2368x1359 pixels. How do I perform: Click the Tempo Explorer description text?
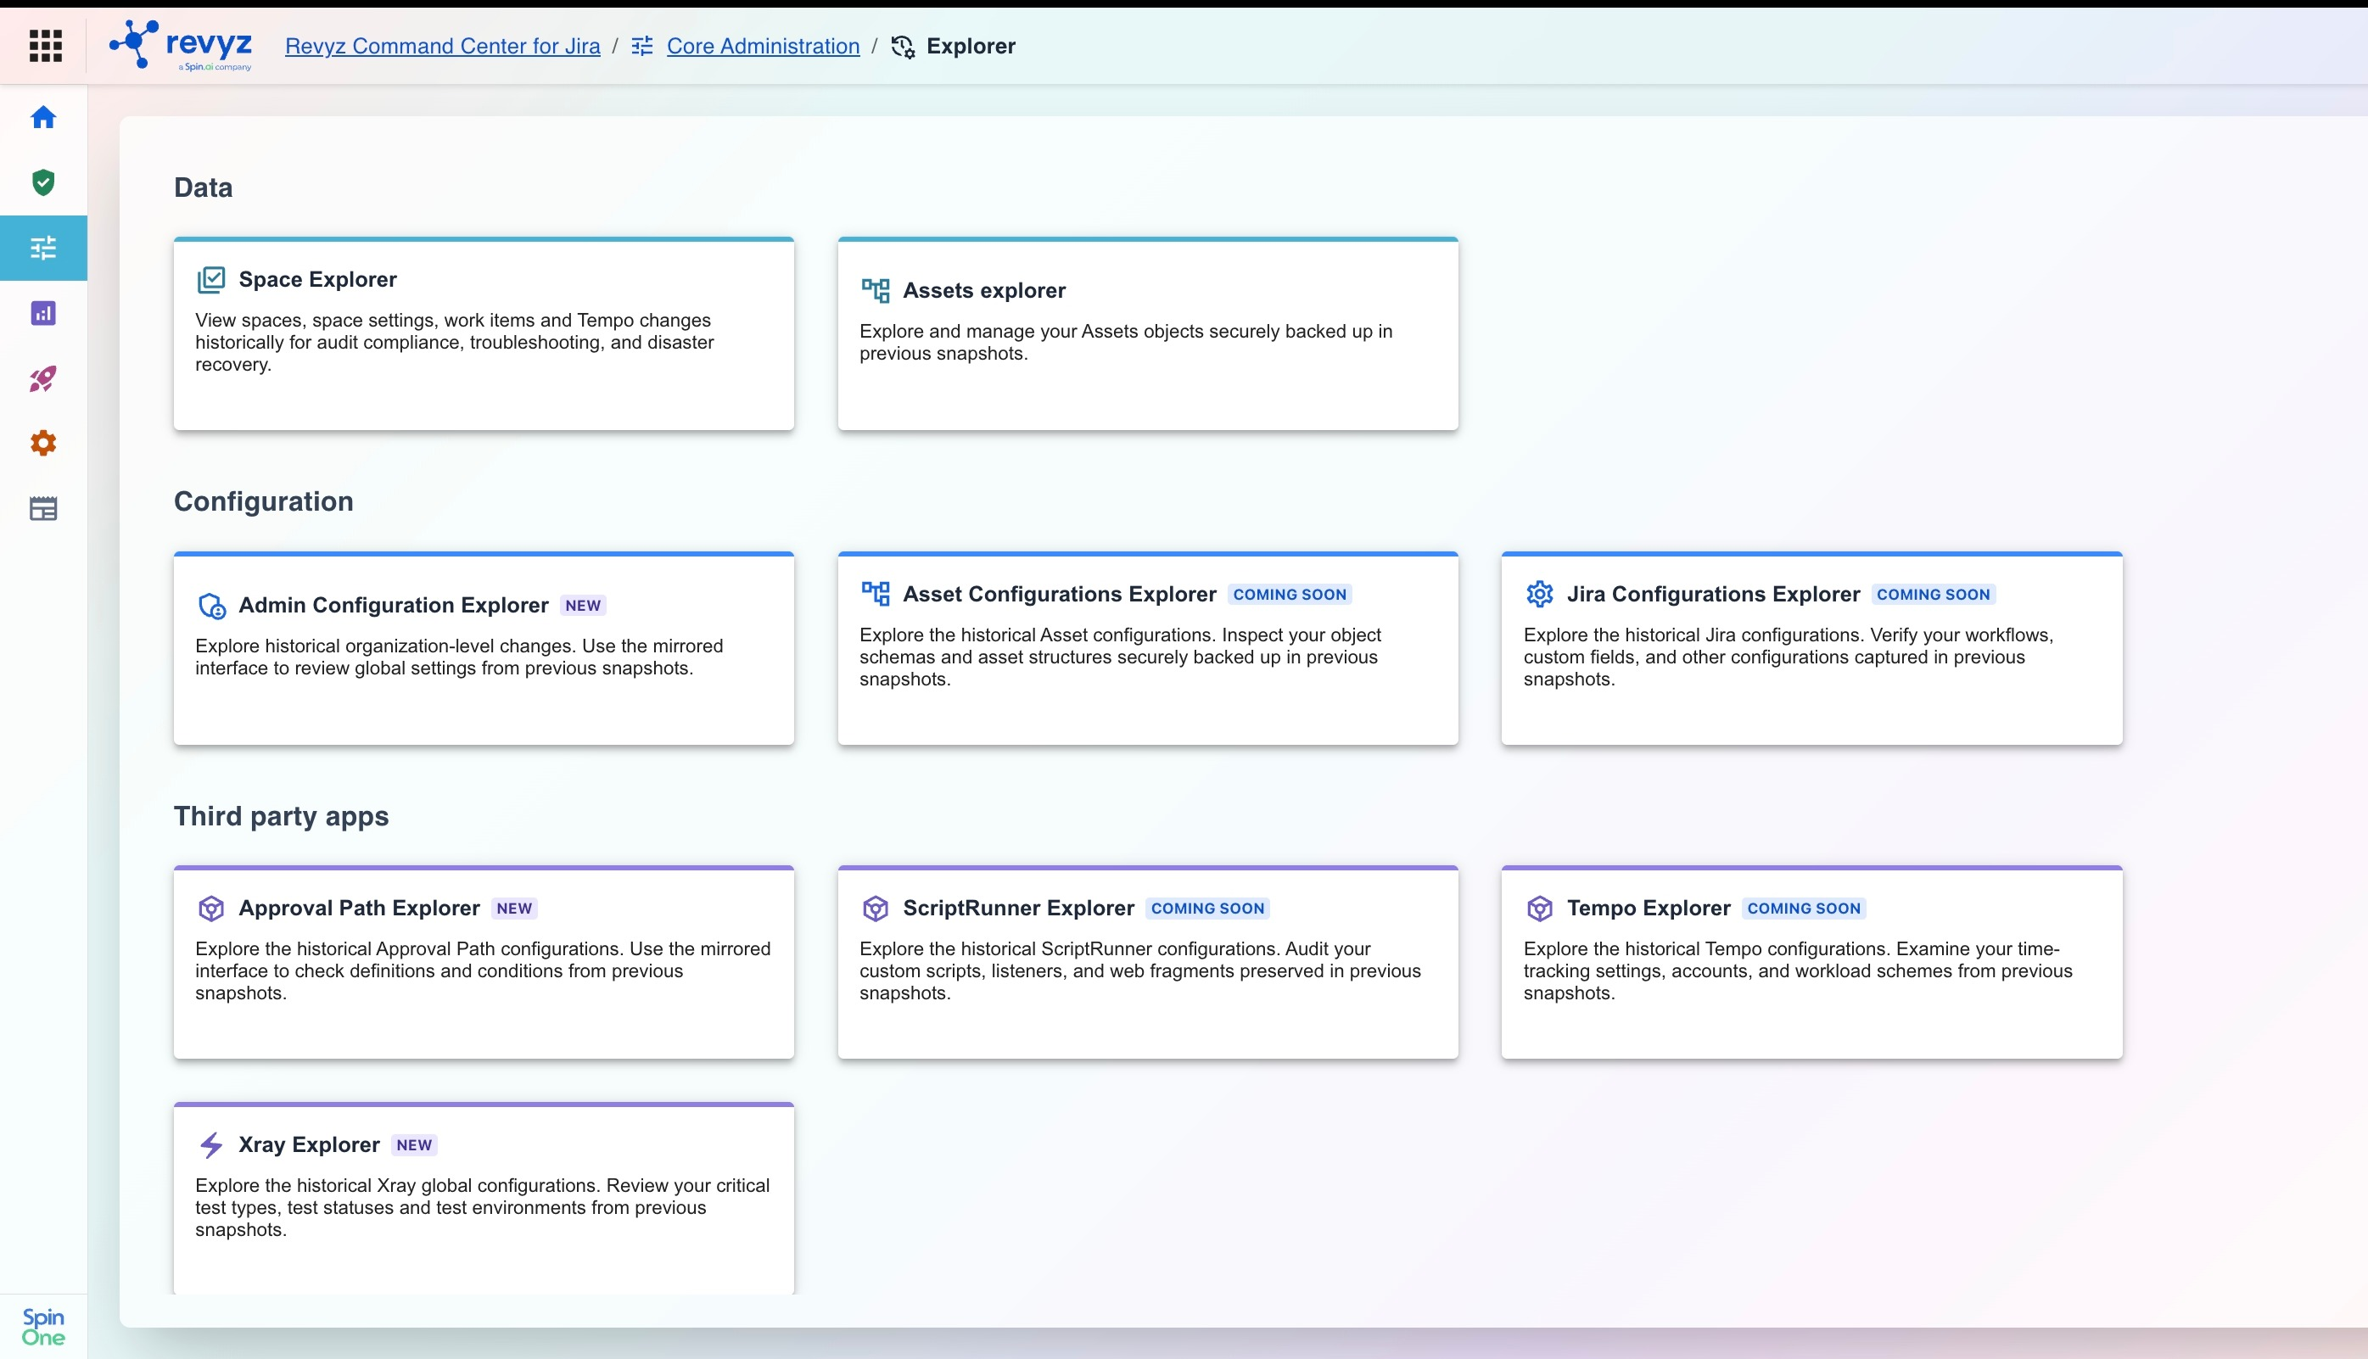coord(1798,970)
